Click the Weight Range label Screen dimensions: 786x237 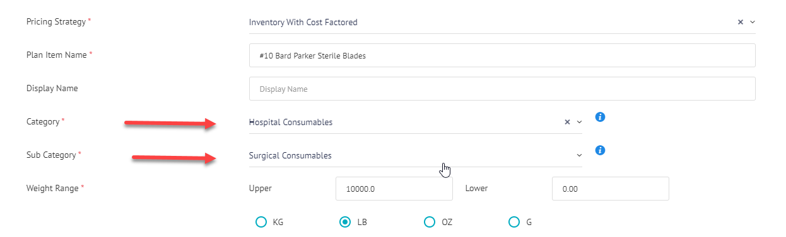tap(52, 188)
